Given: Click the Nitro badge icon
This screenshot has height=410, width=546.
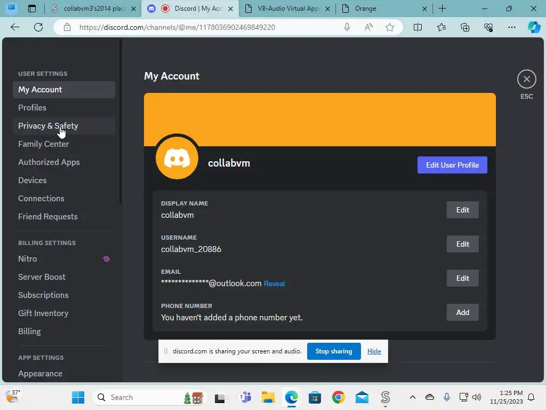Looking at the screenshot, I should 106,259.
